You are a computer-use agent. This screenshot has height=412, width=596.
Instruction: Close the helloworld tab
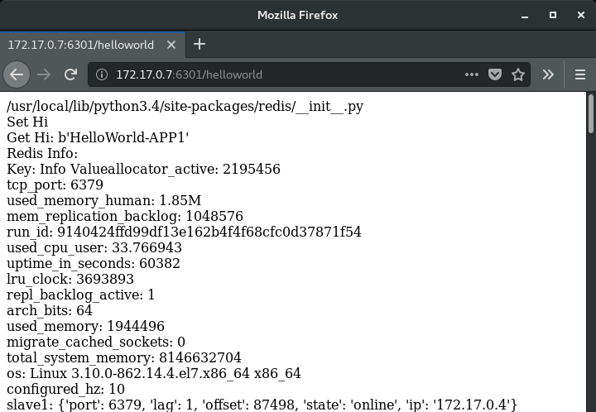[175, 44]
